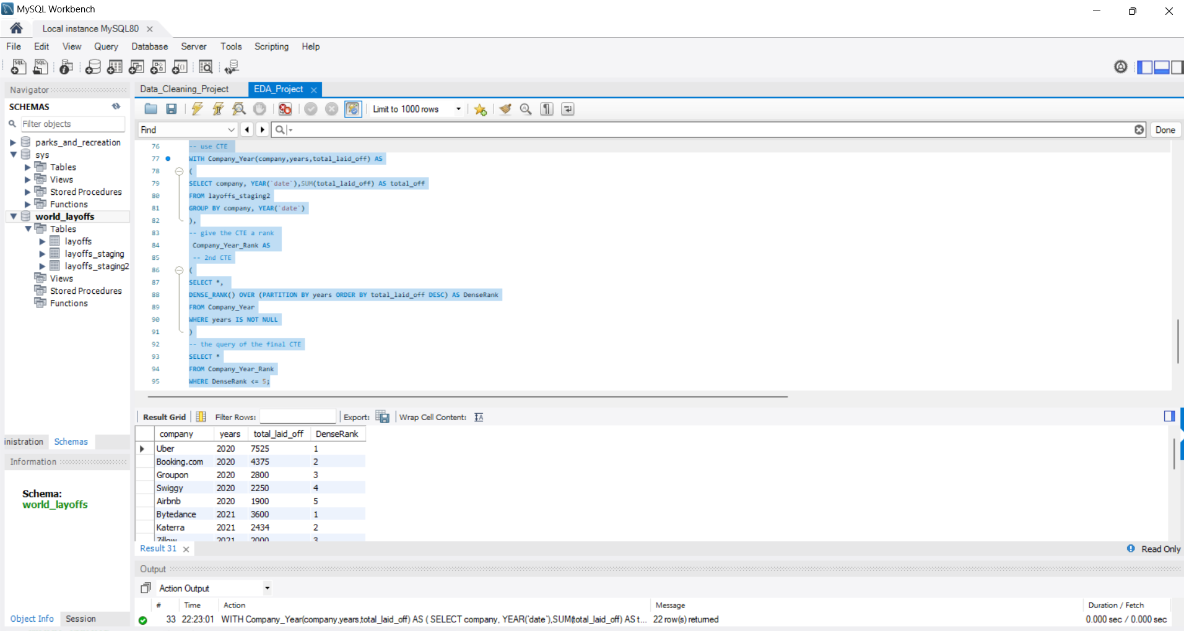Viewport: 1184px width, 631px height.
Task: Rollback transaction X icon
Action: click(x=332, y=109)
